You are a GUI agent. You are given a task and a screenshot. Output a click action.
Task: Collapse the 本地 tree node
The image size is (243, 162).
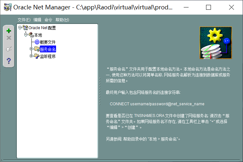click(x=26, y=35)
